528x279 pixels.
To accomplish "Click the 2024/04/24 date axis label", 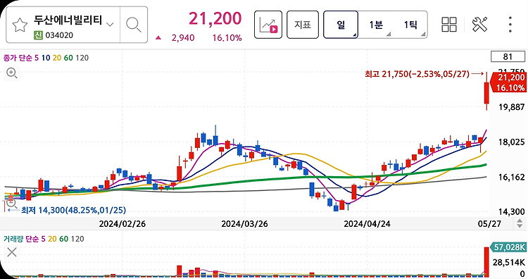I will tap(367, 224).
